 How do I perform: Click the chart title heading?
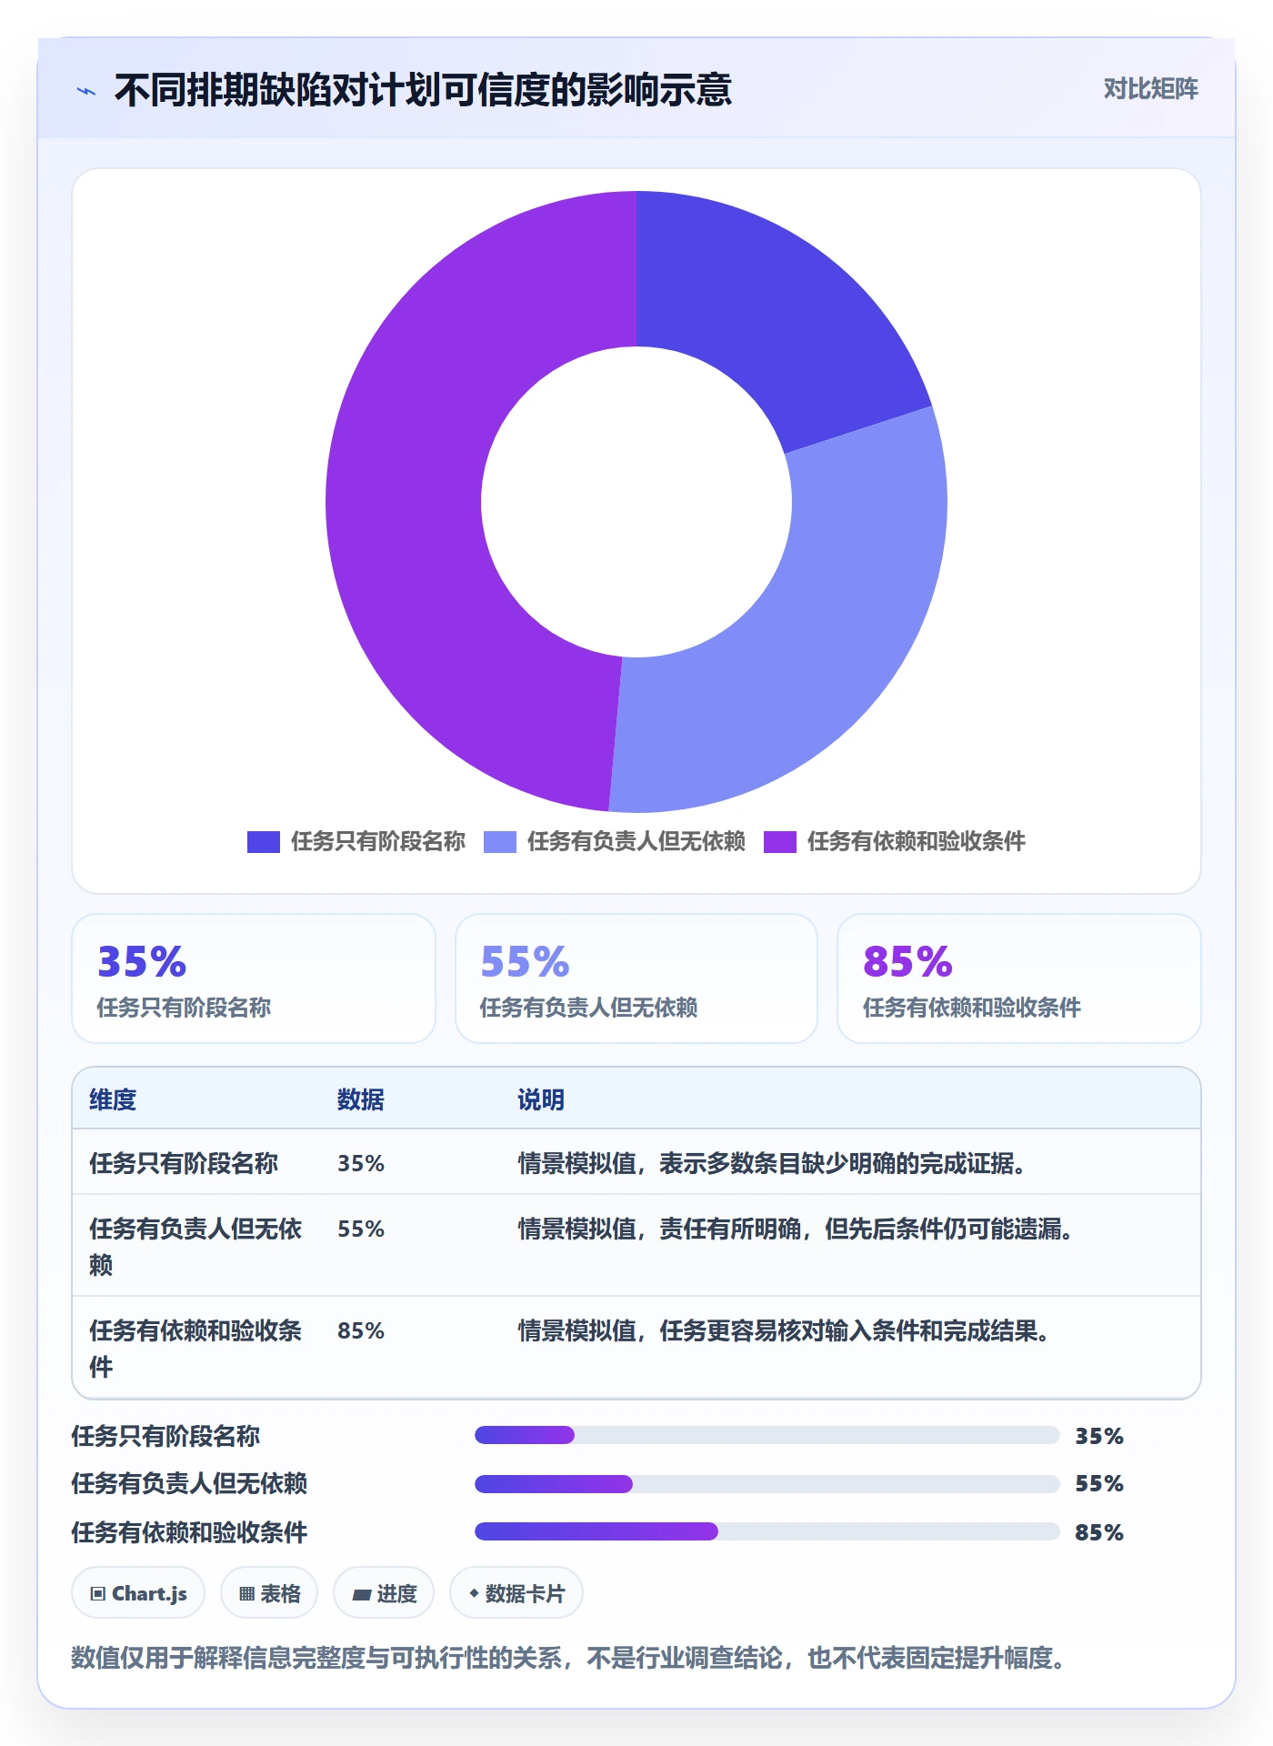[x=423, y=90]
